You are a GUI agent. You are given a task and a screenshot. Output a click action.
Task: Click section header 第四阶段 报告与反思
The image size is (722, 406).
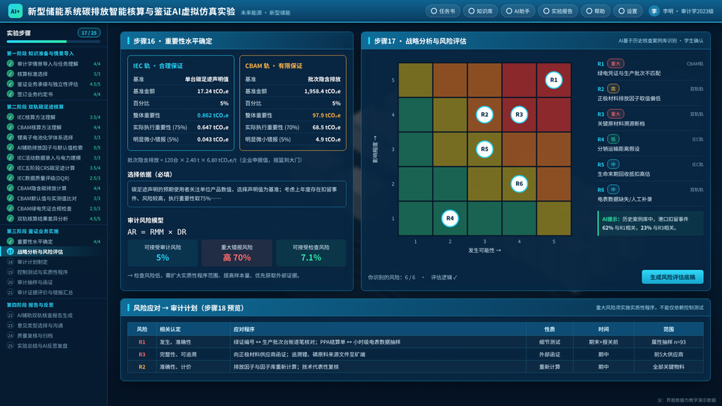tap(30, 304)
